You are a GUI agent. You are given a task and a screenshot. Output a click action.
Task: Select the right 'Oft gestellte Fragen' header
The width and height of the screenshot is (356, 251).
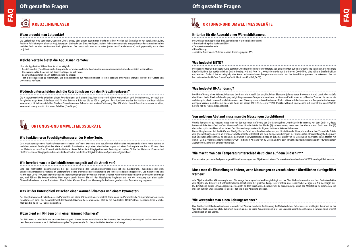coord(216,6)
